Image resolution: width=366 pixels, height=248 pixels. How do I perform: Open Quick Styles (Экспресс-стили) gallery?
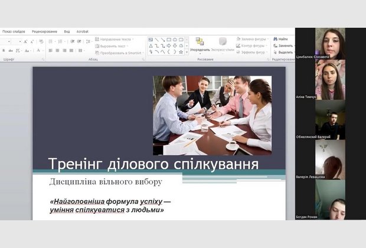tap(223, 45)
